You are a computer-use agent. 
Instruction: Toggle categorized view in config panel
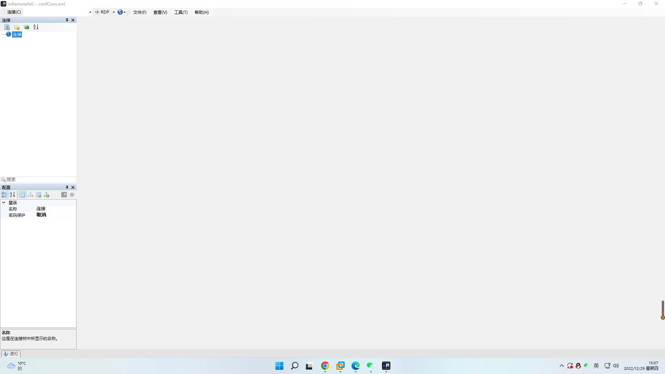point(4,195)
